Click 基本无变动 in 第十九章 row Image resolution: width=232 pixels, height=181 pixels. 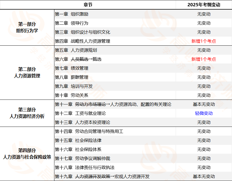(x=204, y=176)
